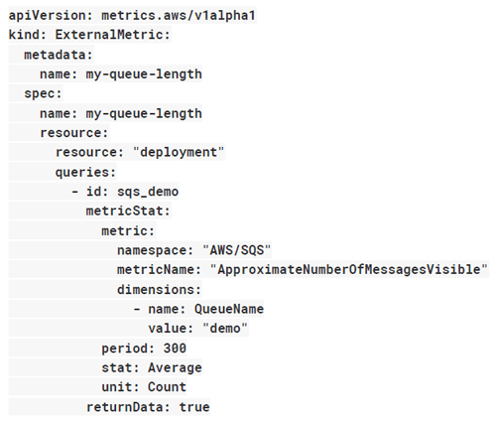Click the sqs_demo id value
The width and height of the screenshot is (496, 424).
tap(148, 192)
